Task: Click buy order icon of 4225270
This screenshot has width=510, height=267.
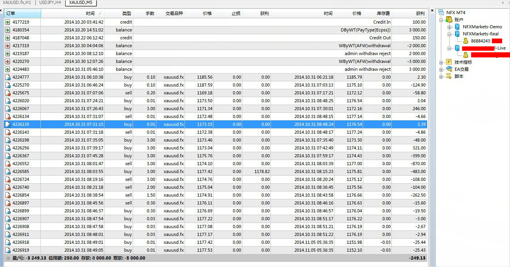Action: pos(7,85)
